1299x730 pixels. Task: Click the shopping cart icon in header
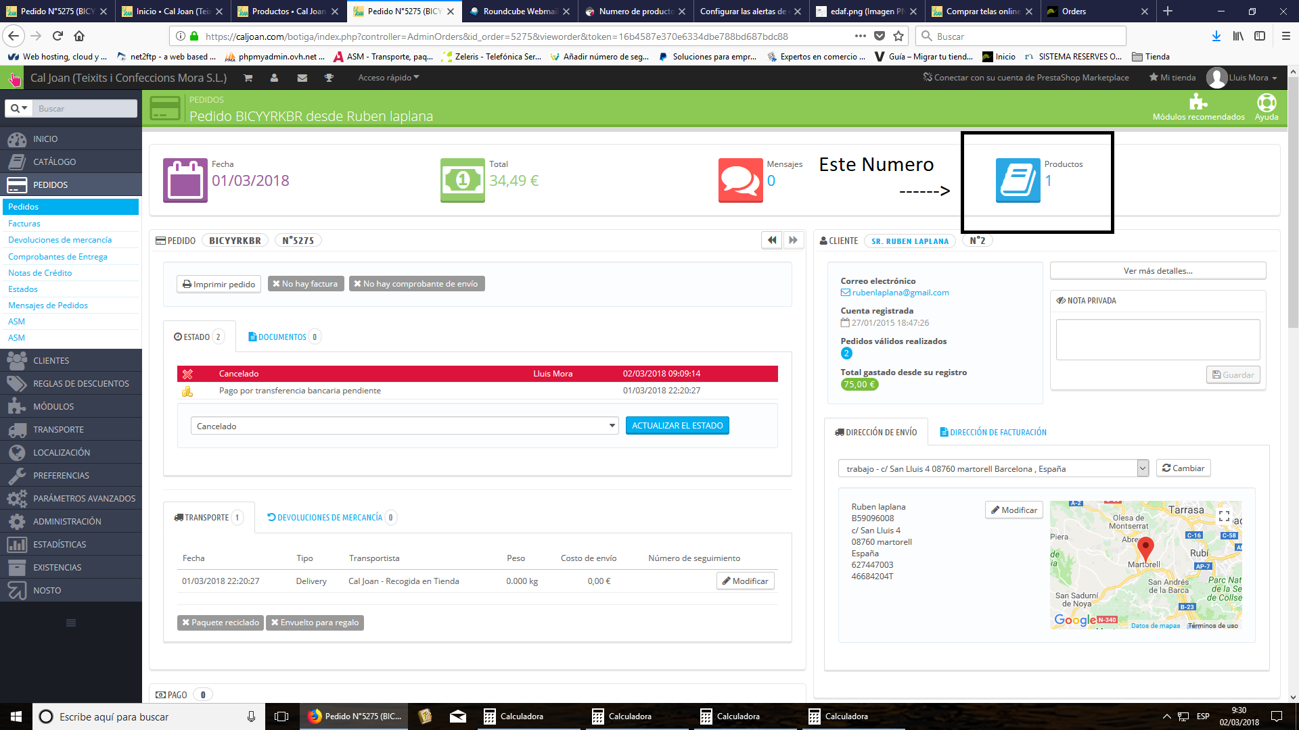click(248, 78)
